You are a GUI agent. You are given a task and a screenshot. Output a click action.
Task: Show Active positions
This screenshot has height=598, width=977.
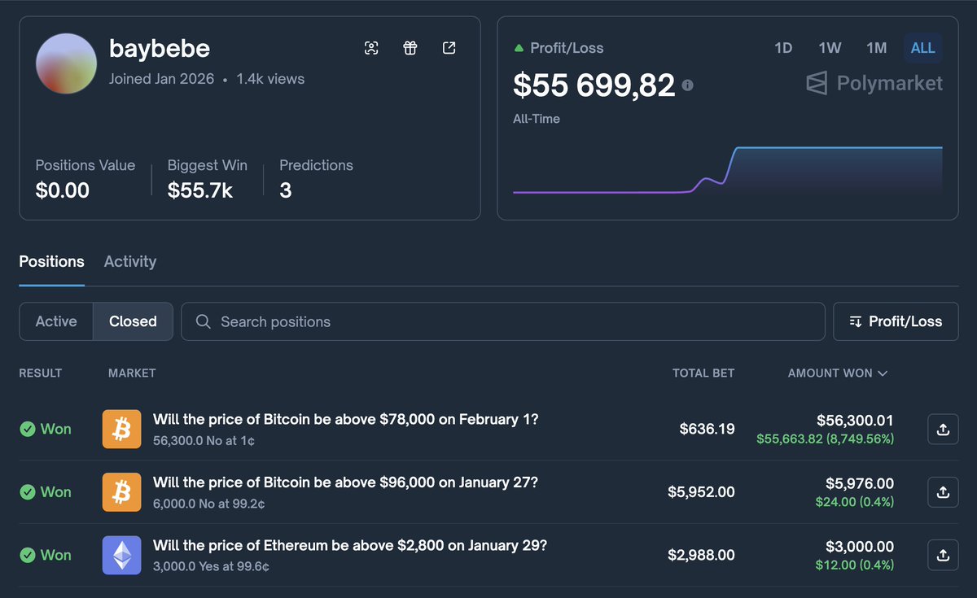[56, 321]
